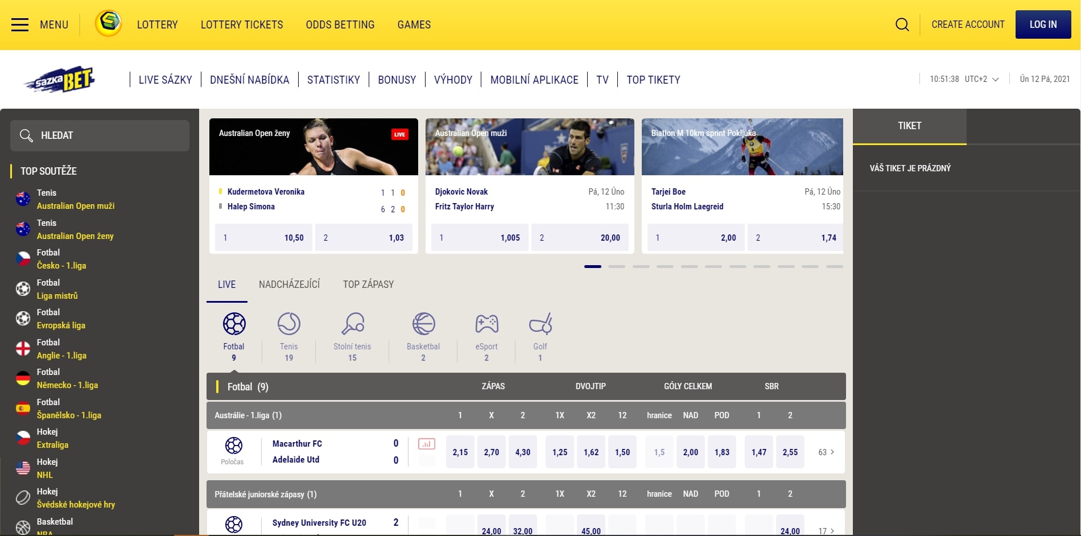Expand 63 more markets for Macarthur match
The height and width of the screenshot is (536, 1081).
826,452
